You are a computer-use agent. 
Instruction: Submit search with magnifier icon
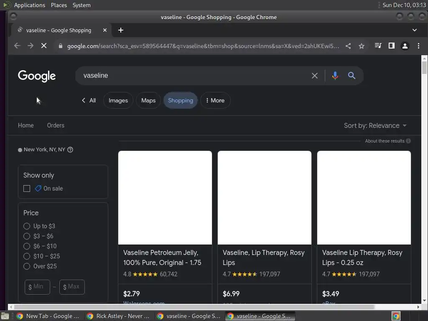[352, 76]
